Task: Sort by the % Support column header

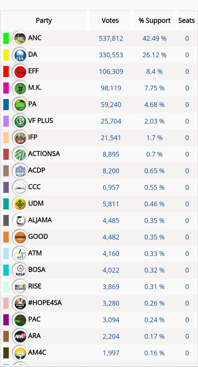Action: click(x=154, y=21)
